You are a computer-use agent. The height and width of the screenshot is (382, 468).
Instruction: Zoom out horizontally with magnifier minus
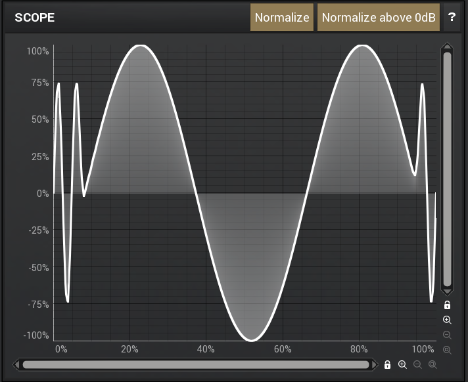417,365
